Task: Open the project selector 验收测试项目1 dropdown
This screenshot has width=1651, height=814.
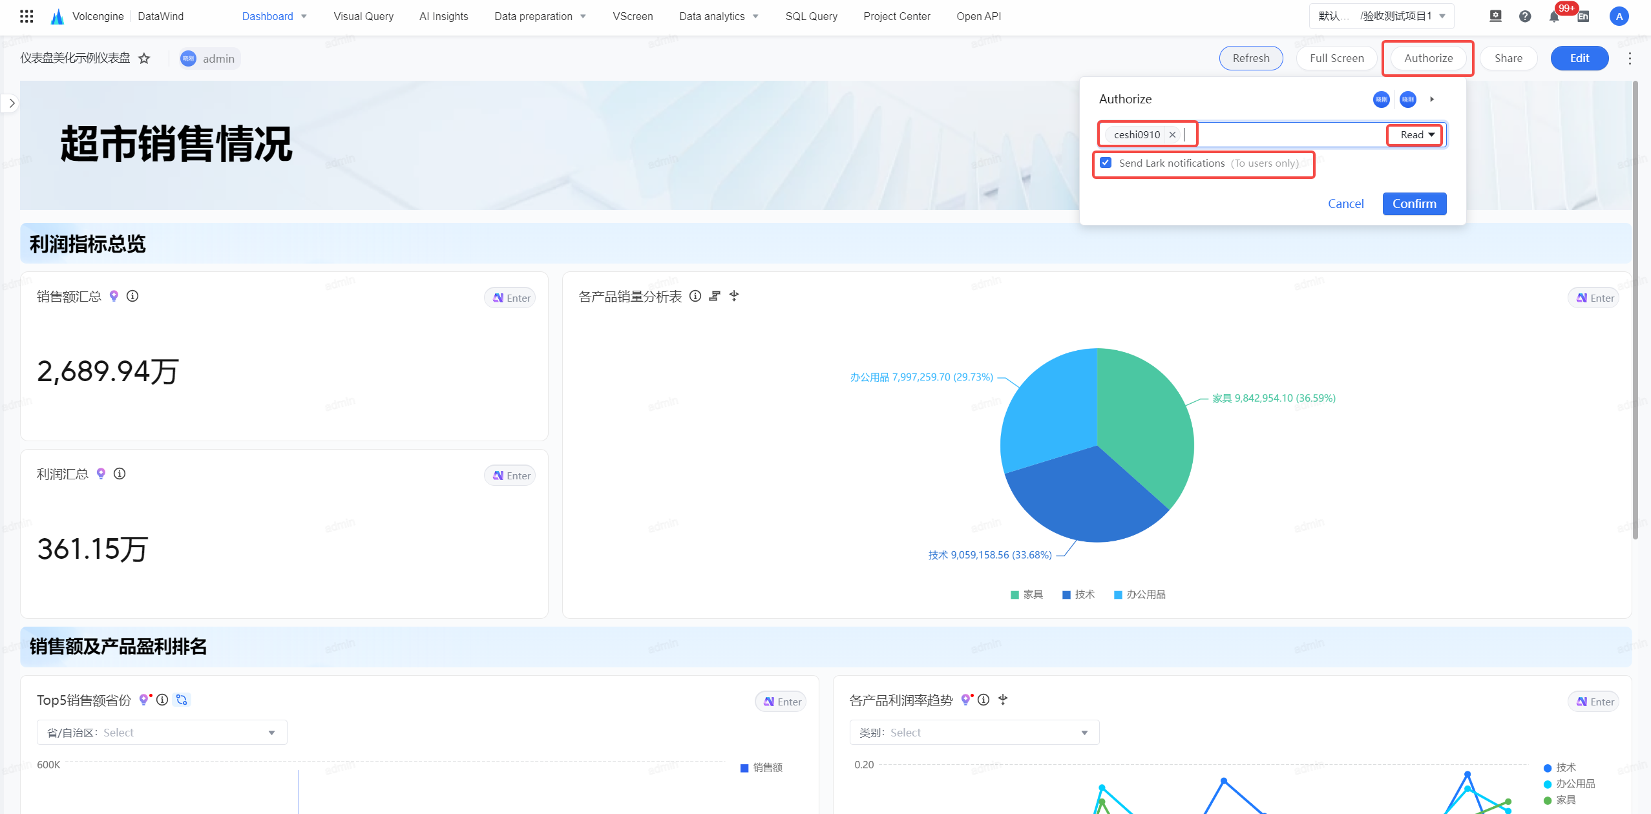Action: pos(1382,16)
